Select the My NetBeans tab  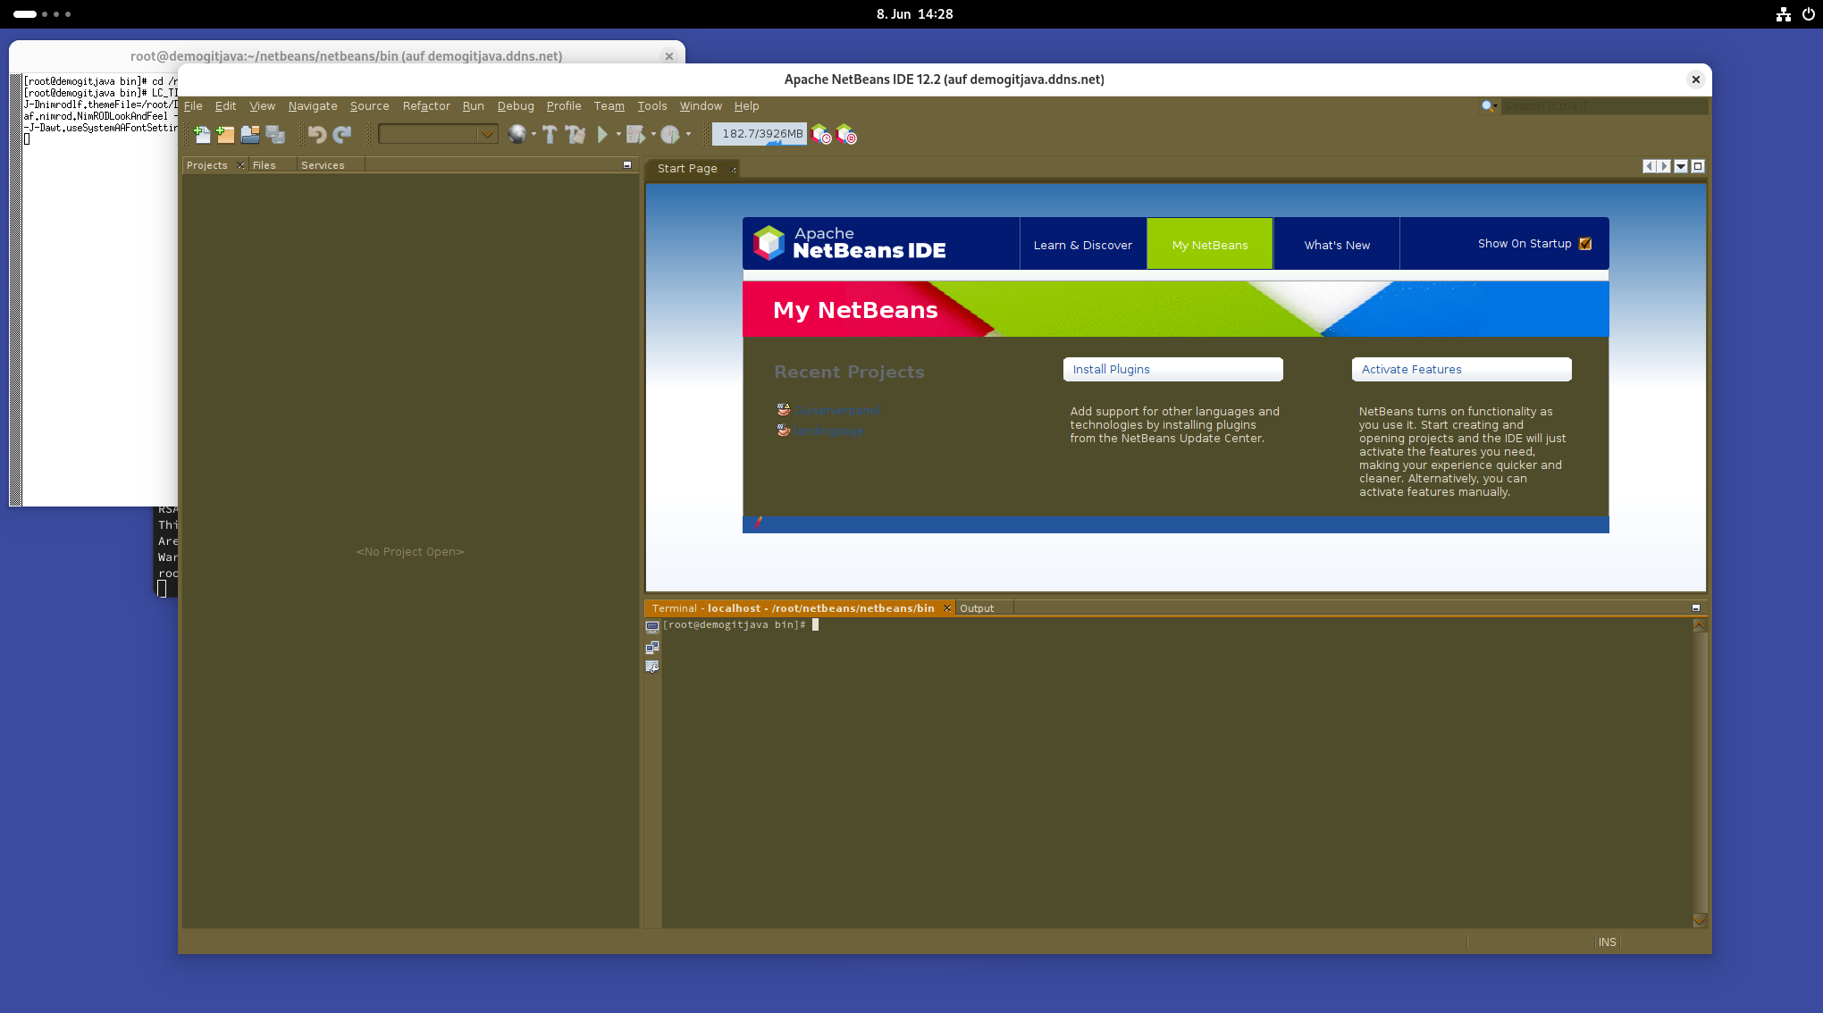[x=1210, y=244]
